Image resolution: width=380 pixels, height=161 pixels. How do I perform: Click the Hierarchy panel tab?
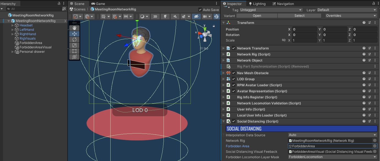[8, 4]
